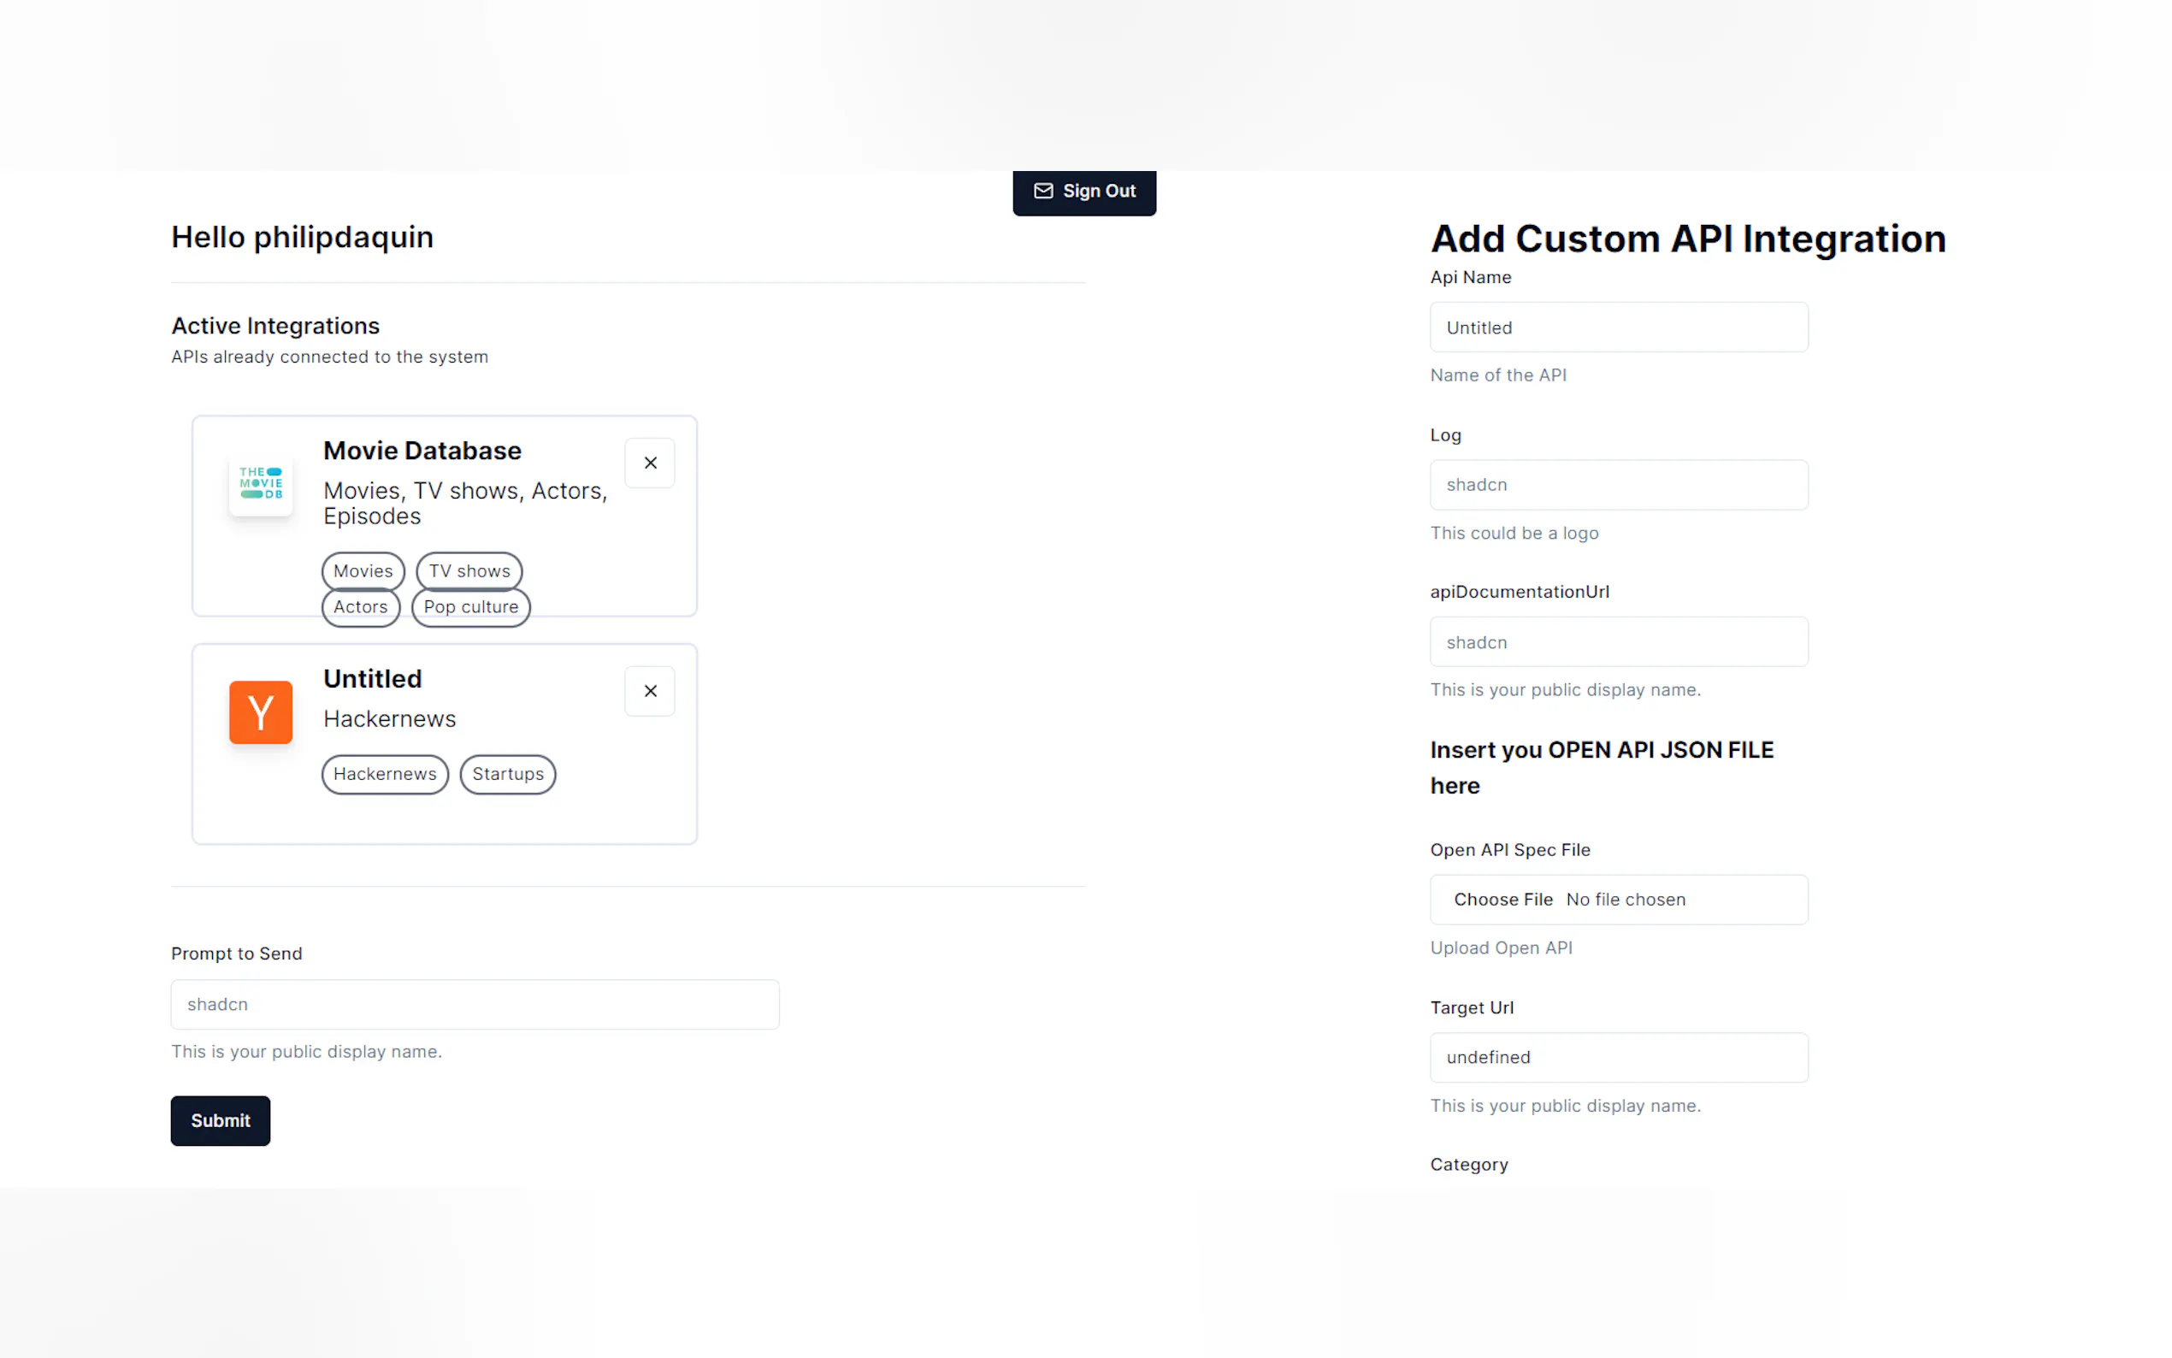Focus the apiDocumentationUrl input field
This screenshot has width=2172, height=1358.
[1618, 642]
